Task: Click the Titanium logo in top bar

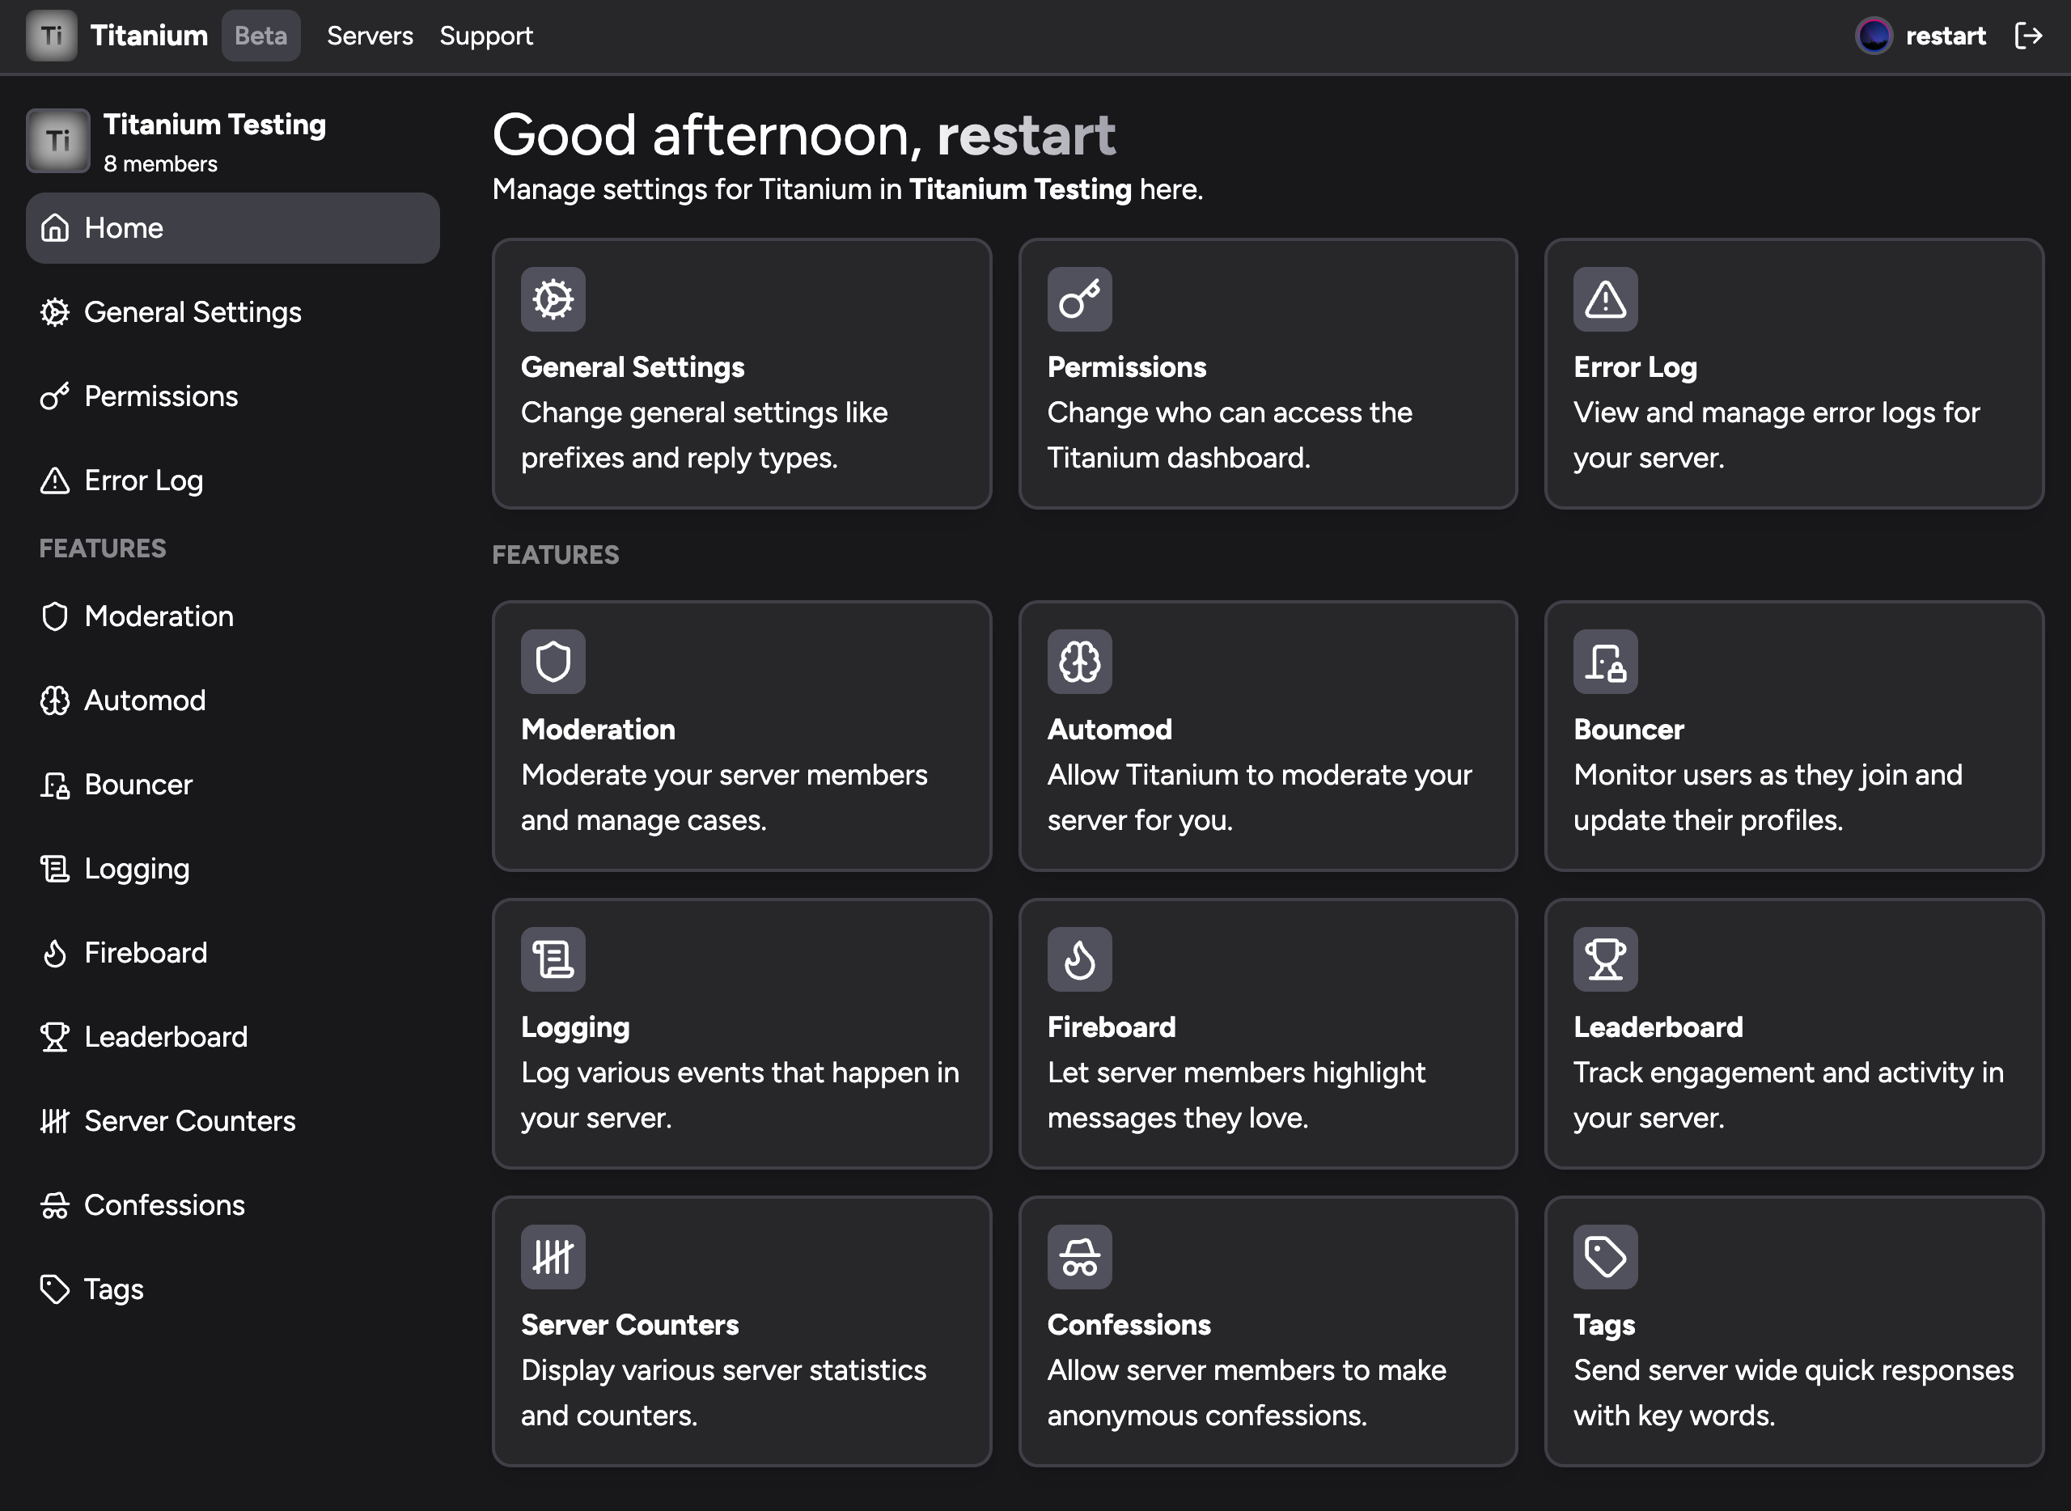Action: coord(51,36)
